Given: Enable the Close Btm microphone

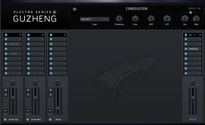Looking at the screenshot, I should point(28,119).
